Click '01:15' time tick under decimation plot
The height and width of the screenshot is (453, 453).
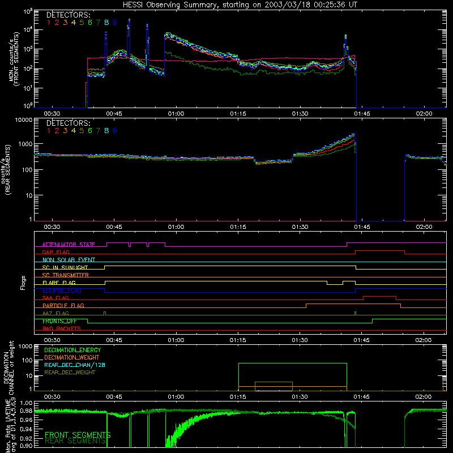[238, 397]
